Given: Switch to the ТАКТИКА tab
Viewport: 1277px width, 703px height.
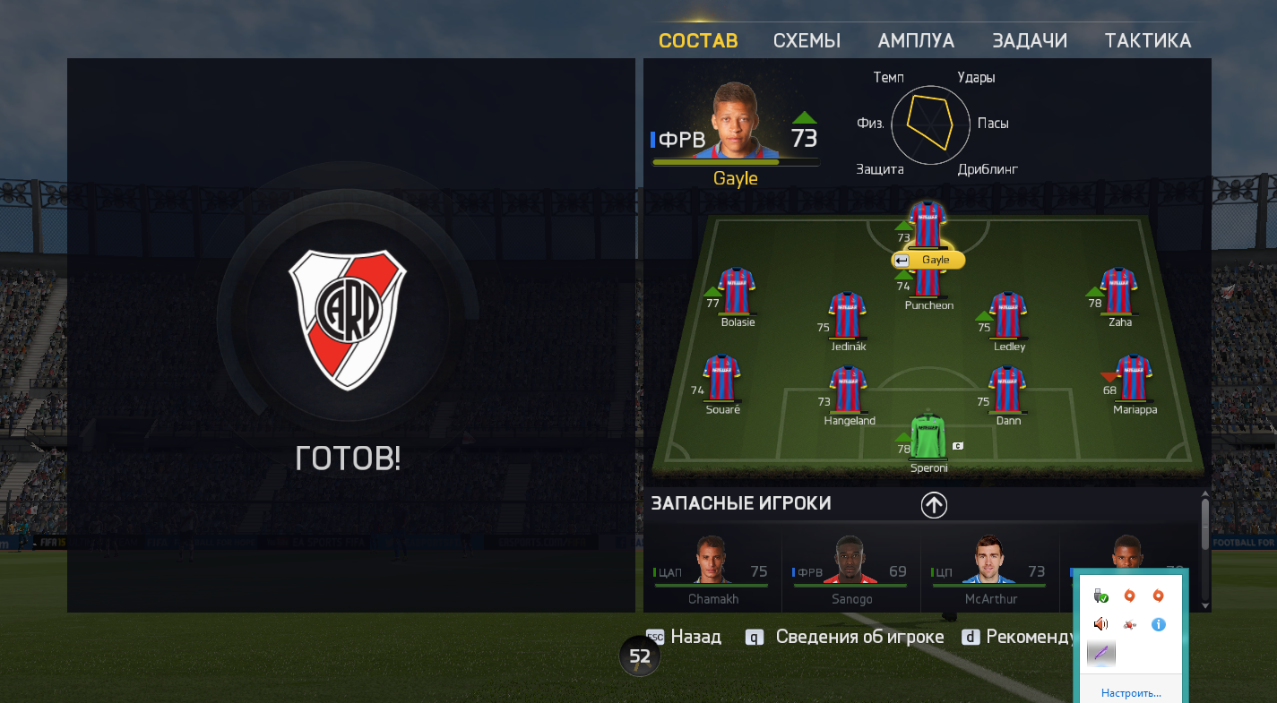Looking at the screenshot, I should (1148, 40).
